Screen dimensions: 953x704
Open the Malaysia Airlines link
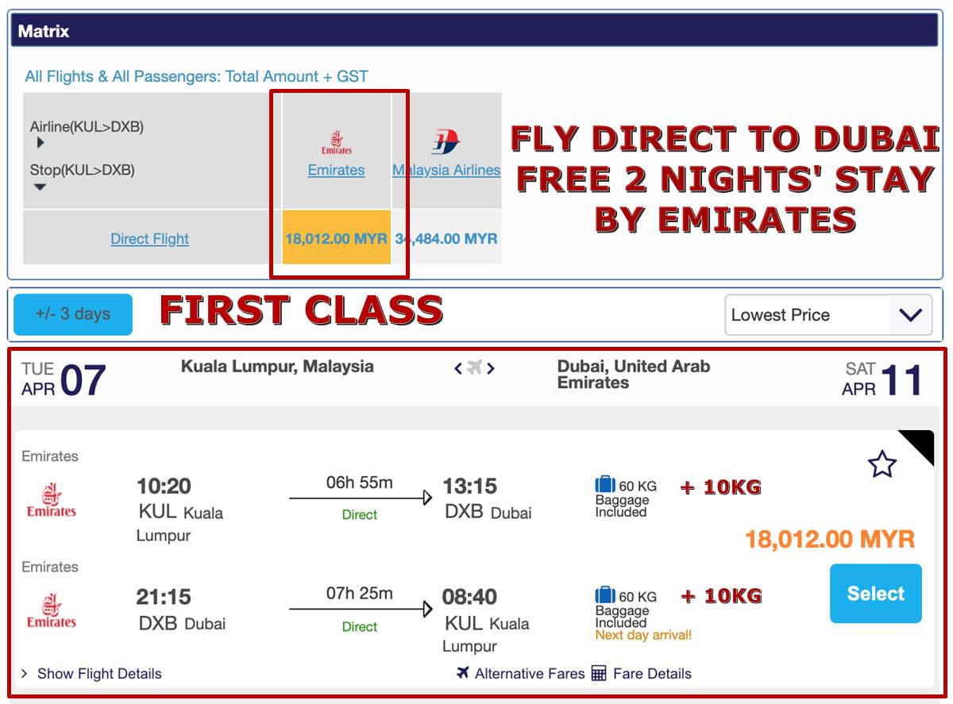click(x=446, y=170)
